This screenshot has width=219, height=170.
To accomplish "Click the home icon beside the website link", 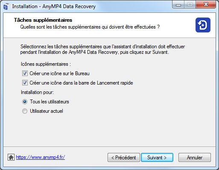I will (11, 157).
